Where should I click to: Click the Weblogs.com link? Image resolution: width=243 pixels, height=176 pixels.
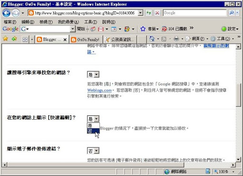[100, 90]
